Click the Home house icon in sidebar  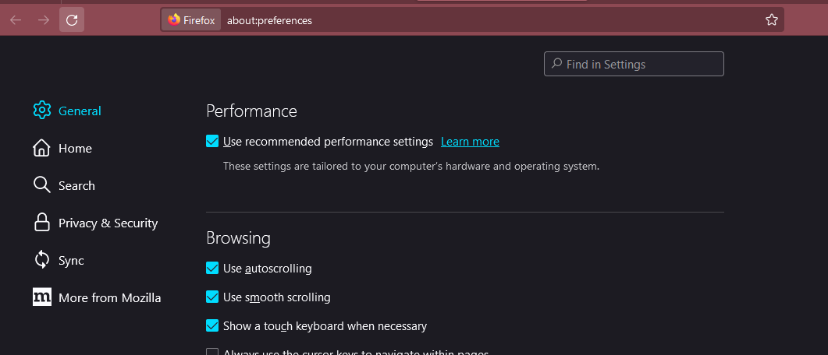[x=42, y=148]
